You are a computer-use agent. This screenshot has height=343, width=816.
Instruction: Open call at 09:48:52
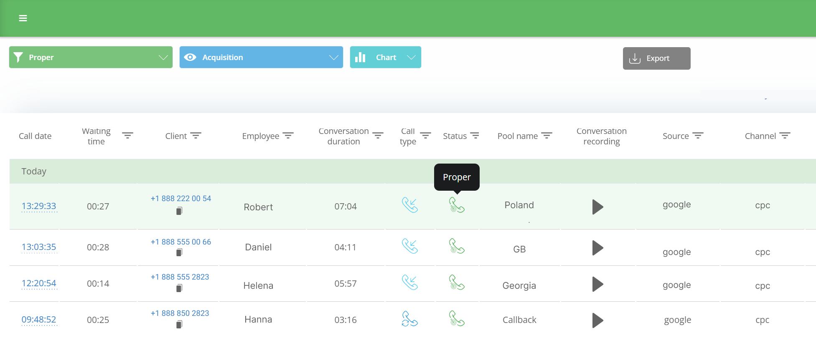coord(39,320)
